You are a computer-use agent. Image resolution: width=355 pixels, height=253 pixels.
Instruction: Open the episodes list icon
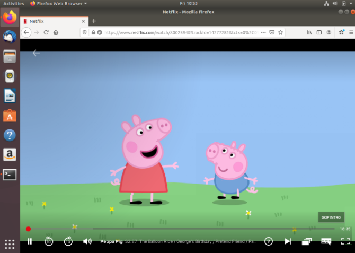tap(307, 241)
